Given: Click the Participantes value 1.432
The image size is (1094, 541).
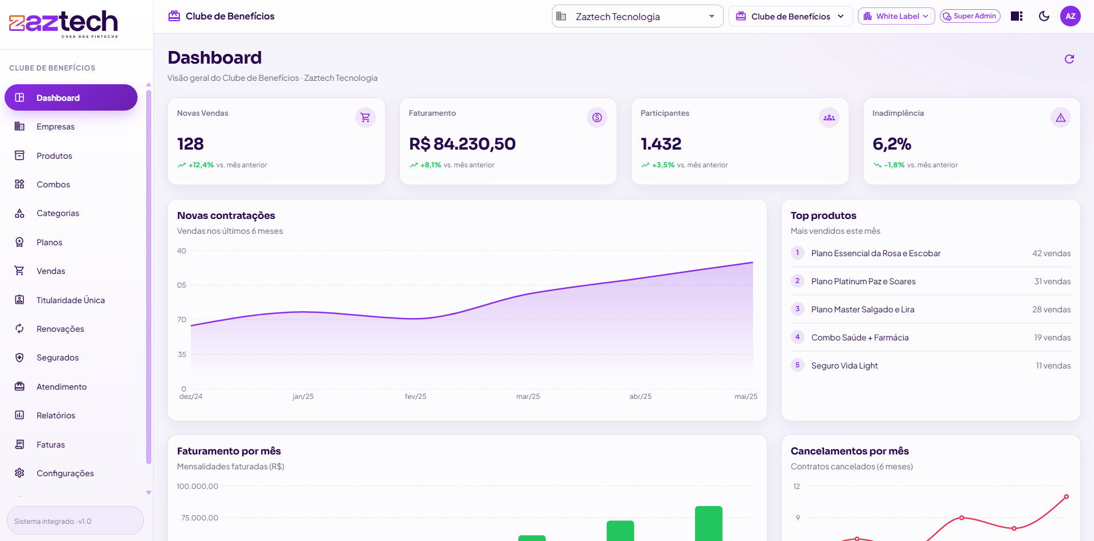Looking at the screenshot, I should point(661,144).
